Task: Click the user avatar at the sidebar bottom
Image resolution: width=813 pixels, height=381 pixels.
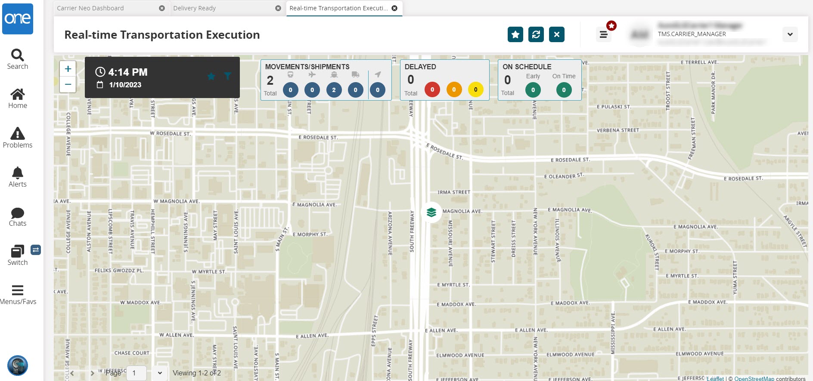Action: click(18, 366)
